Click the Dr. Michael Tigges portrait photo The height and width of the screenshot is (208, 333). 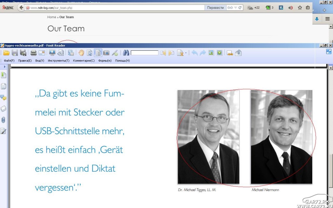coord(208,137)
